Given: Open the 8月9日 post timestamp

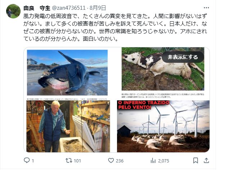Looking at the screenshot, I should [x=98, y=8].
